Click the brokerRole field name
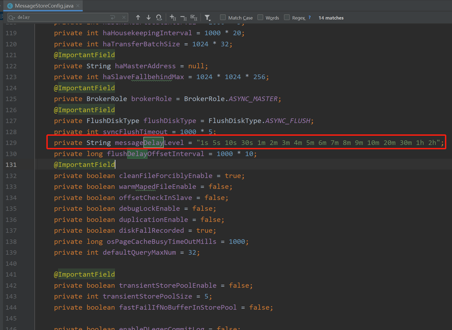452x330 pixels. [x=152, y=99]
